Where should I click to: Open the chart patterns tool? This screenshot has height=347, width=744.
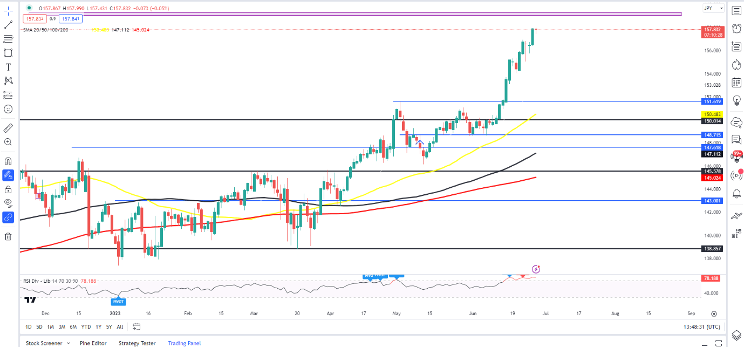tap(8, 81)
